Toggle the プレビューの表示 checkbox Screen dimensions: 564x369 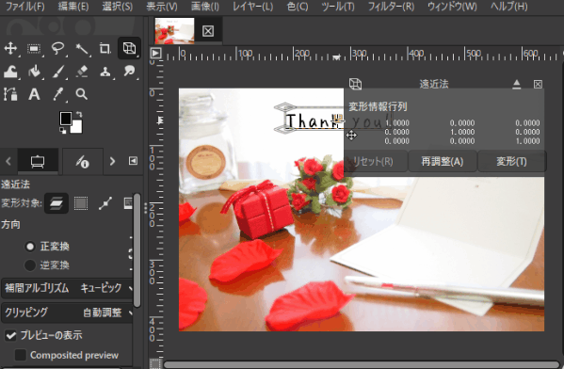[10, 335]
